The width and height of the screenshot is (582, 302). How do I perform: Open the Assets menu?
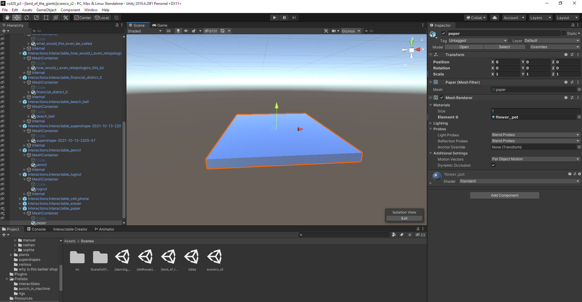27,10
